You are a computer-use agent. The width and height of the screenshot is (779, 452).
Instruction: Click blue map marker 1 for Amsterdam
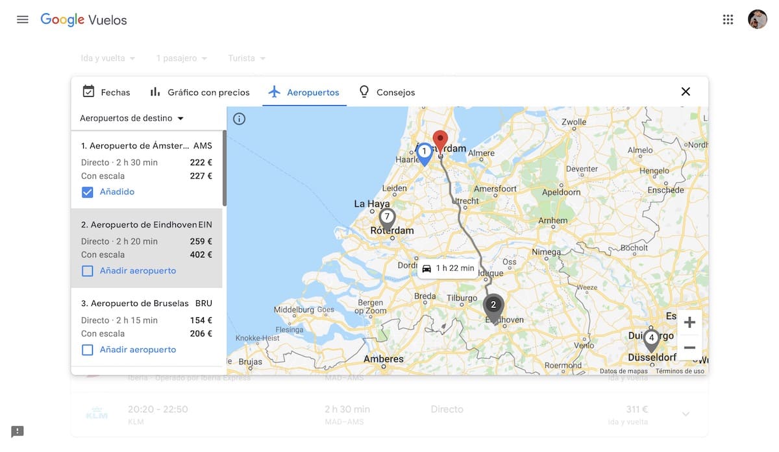424,153
